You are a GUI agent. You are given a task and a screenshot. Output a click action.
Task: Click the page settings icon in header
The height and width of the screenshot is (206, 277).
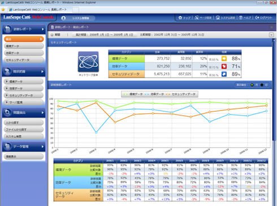[x=197, y=18]
